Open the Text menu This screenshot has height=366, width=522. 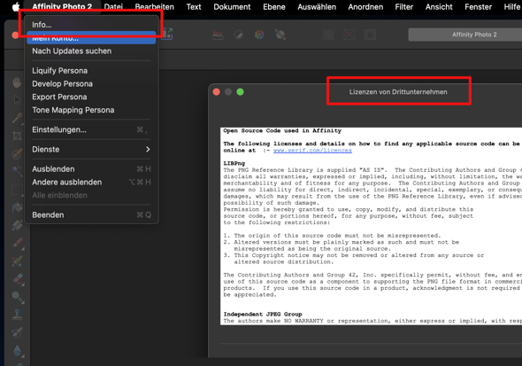click(x=194, y=7)
